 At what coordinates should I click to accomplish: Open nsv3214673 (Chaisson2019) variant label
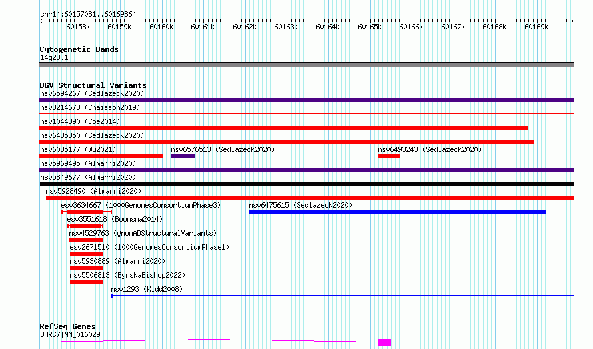pyautogui.click(x=90, y=107)
